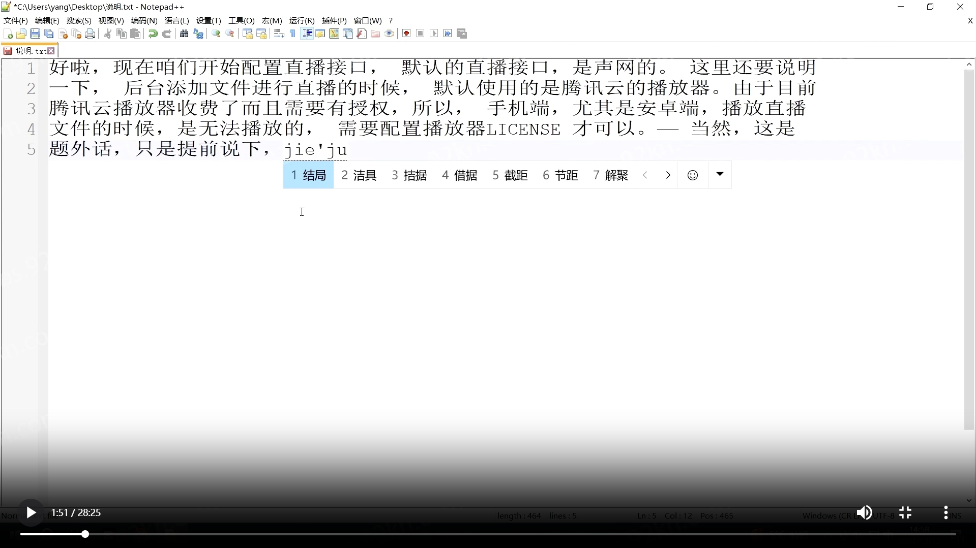
Task: Expand the IME candidate list down arrow
Action: click(720, 175)
